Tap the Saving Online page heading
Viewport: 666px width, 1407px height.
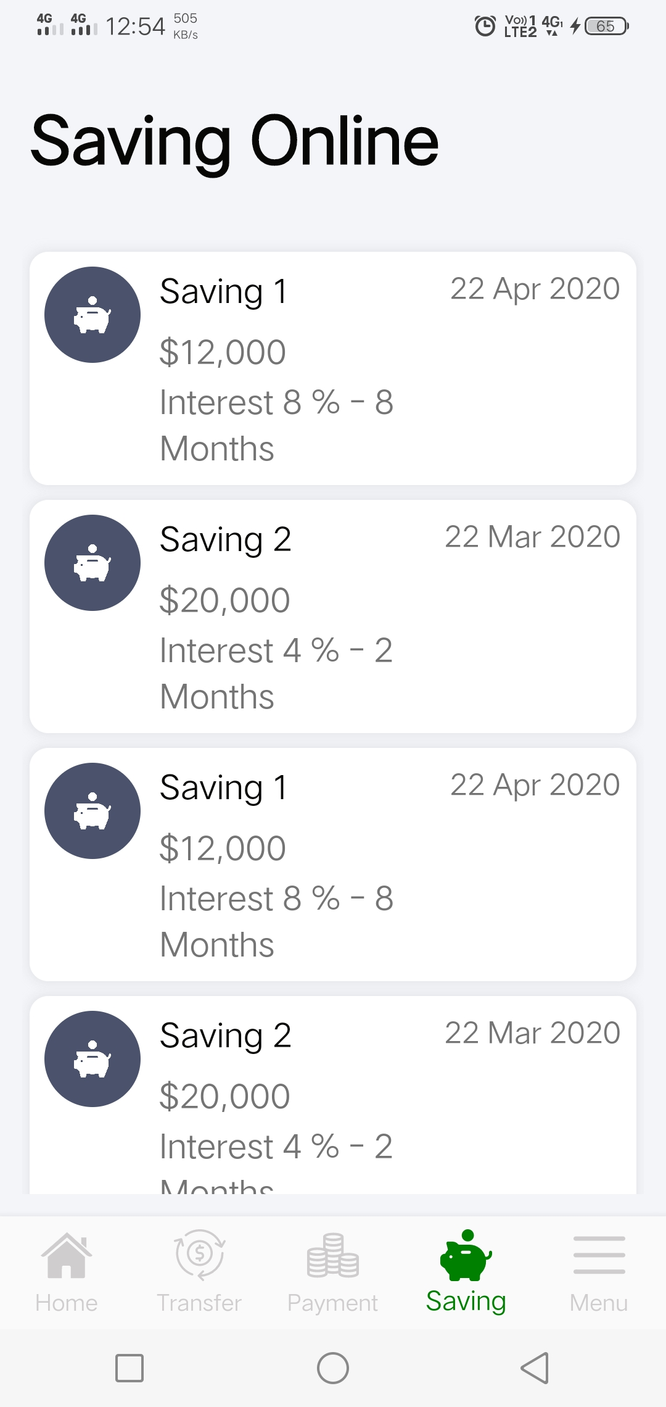(x=234, y=141)
